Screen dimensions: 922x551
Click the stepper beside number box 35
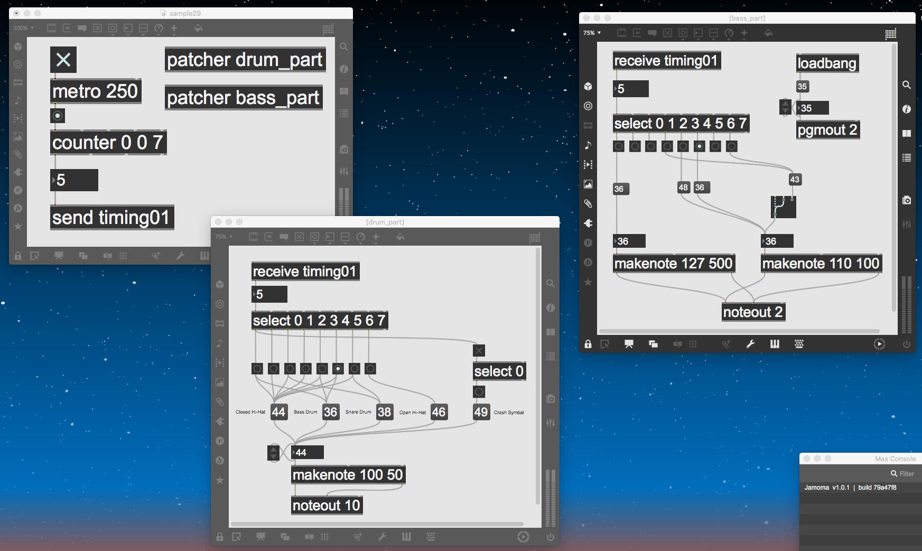(x=785, y=107)
